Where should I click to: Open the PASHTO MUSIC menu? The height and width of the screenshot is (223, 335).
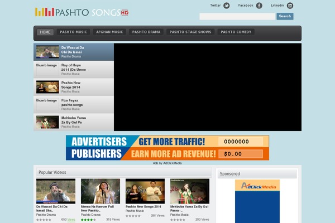tap(73, 32)
